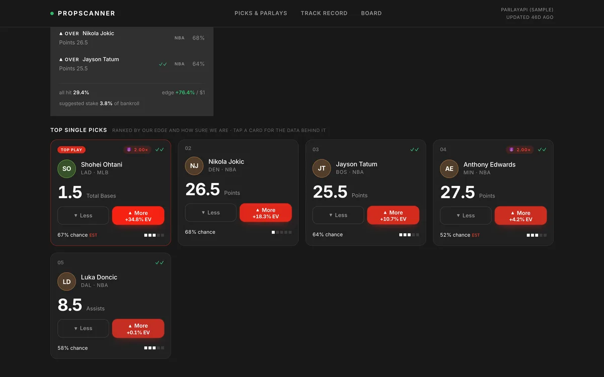Click the 68% chance text on Jokic card
The height and width of the screenshot is (377, 604).
(x=200, y=232)
